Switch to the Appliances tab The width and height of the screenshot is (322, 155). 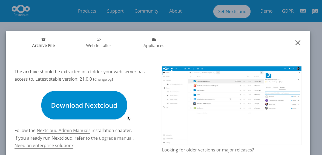(x=154, y=43)
